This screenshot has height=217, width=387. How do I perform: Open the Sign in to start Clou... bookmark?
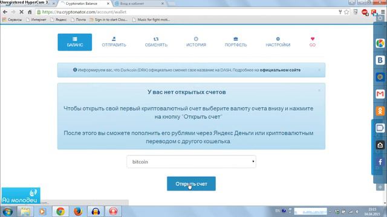click(x=109, y=20)
